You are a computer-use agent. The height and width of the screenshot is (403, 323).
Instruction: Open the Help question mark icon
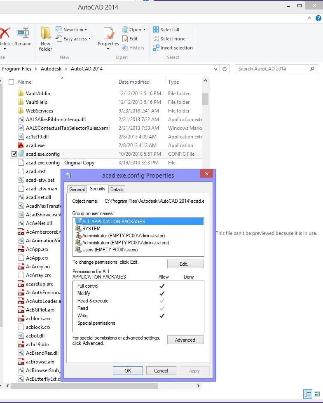318,18
